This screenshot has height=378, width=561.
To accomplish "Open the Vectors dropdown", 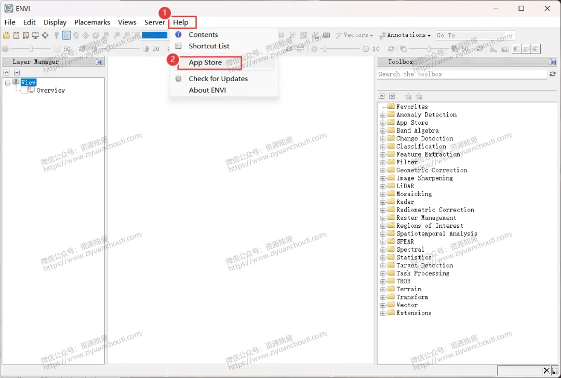I will [355, 35].
